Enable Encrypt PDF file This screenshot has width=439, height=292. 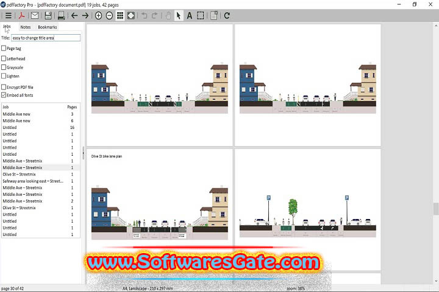tap(4, 87)
